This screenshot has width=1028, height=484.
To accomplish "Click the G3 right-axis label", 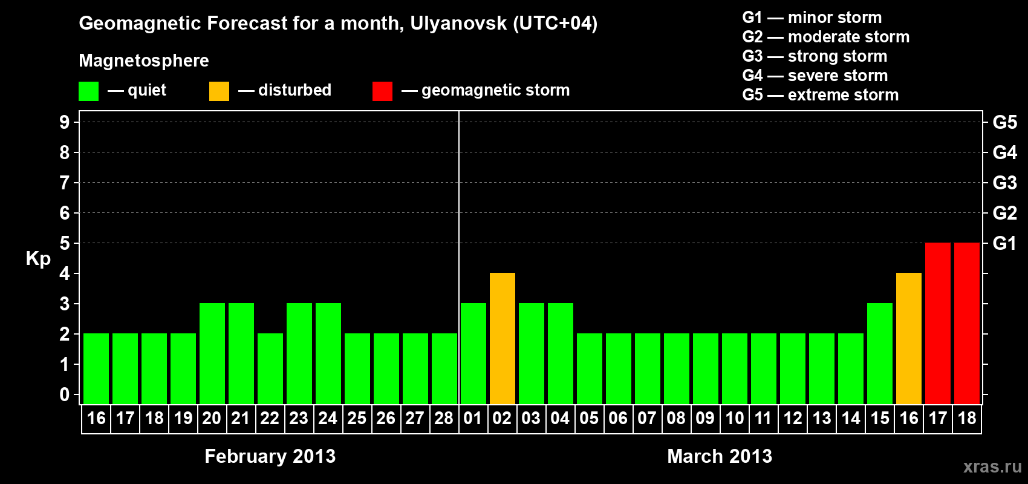I will coord(1004,183).
